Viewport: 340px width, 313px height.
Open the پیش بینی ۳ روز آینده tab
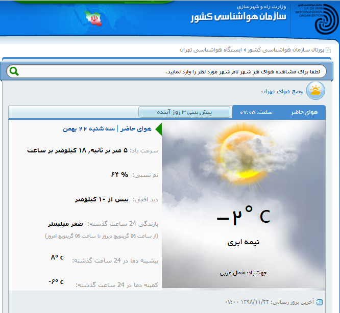click(x=184, y=112)
